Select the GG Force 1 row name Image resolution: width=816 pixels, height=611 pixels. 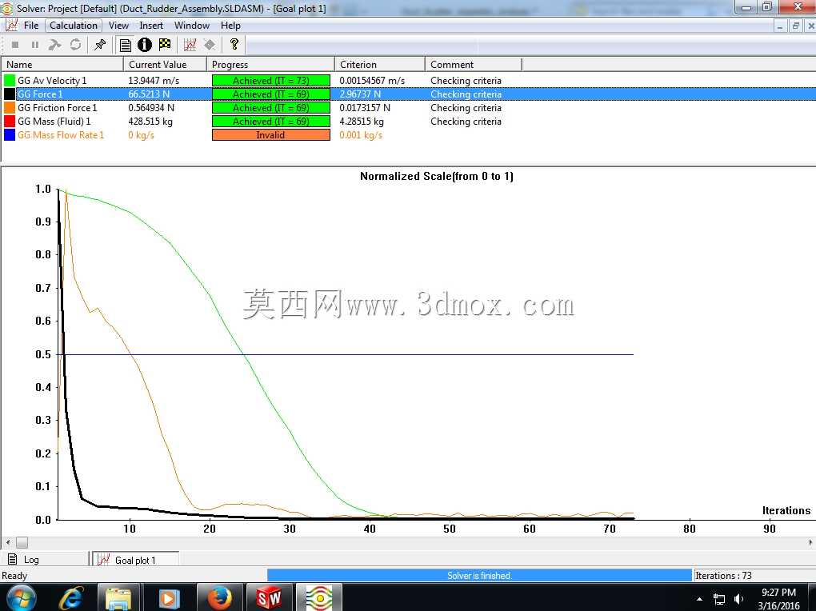[x=39, y=94]
